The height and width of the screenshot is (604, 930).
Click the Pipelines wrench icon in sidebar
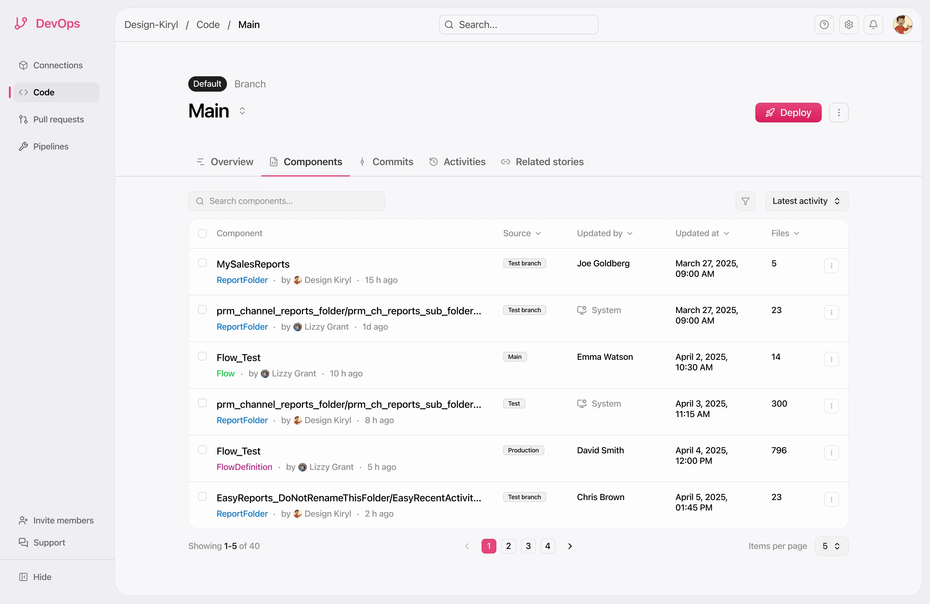pos(23,146)
